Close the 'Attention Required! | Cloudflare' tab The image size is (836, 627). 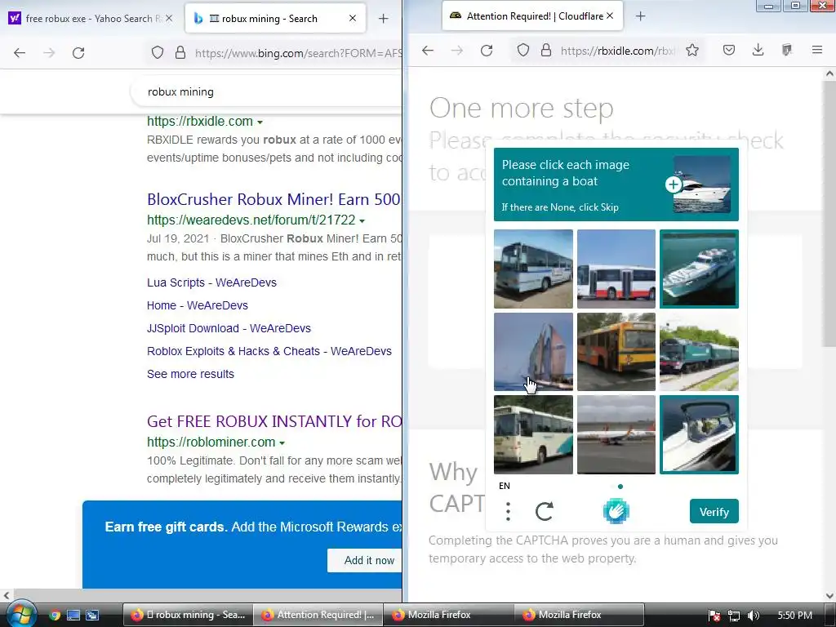point(610,16)
